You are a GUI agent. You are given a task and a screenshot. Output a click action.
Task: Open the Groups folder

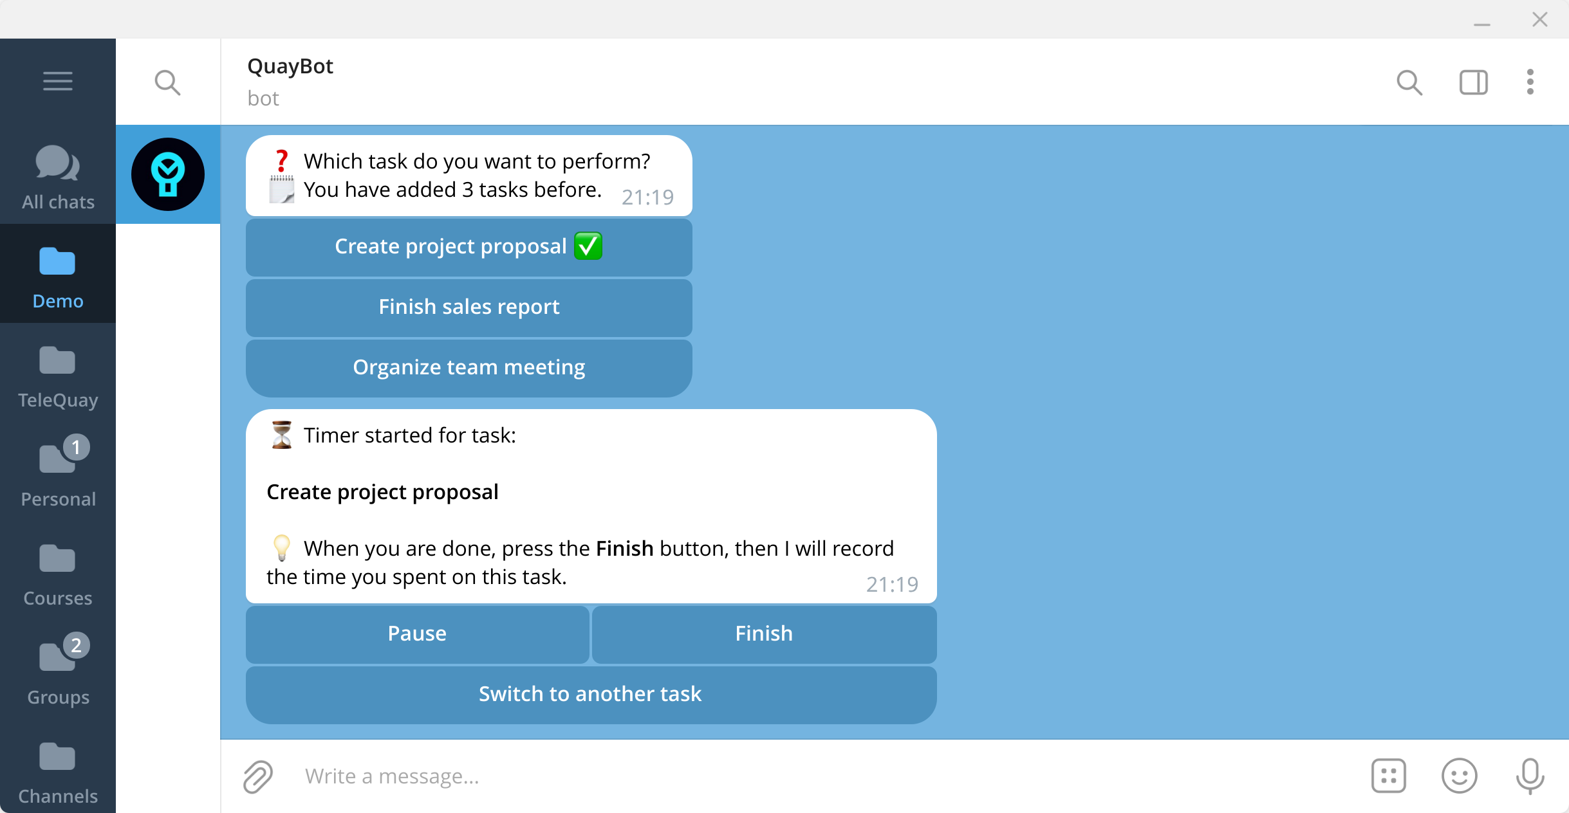click(58, 673)
